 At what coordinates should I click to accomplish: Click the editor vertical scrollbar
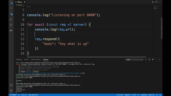pos(162,28)
